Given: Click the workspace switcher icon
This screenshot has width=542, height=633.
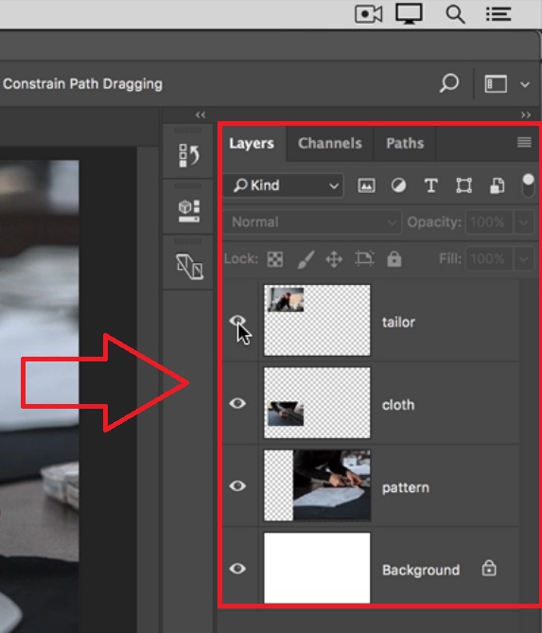Looking at the screenshot, I should pos(496,84).
